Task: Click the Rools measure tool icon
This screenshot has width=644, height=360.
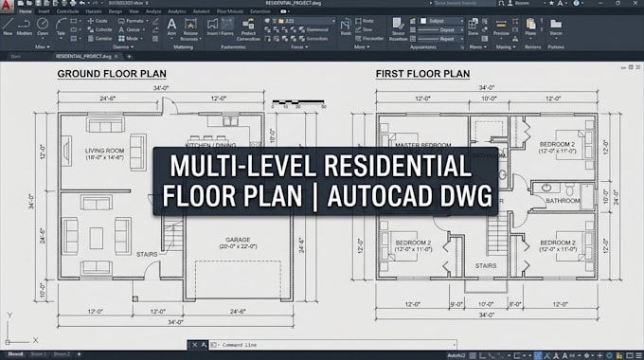Action: pos(346,24)
